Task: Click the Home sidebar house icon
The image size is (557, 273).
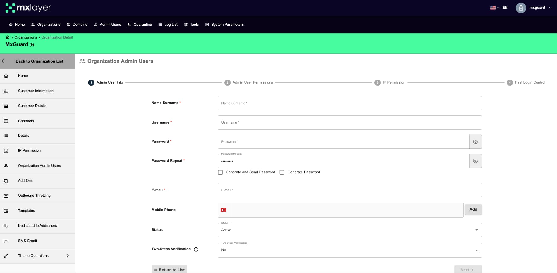Action: point(6,76)
